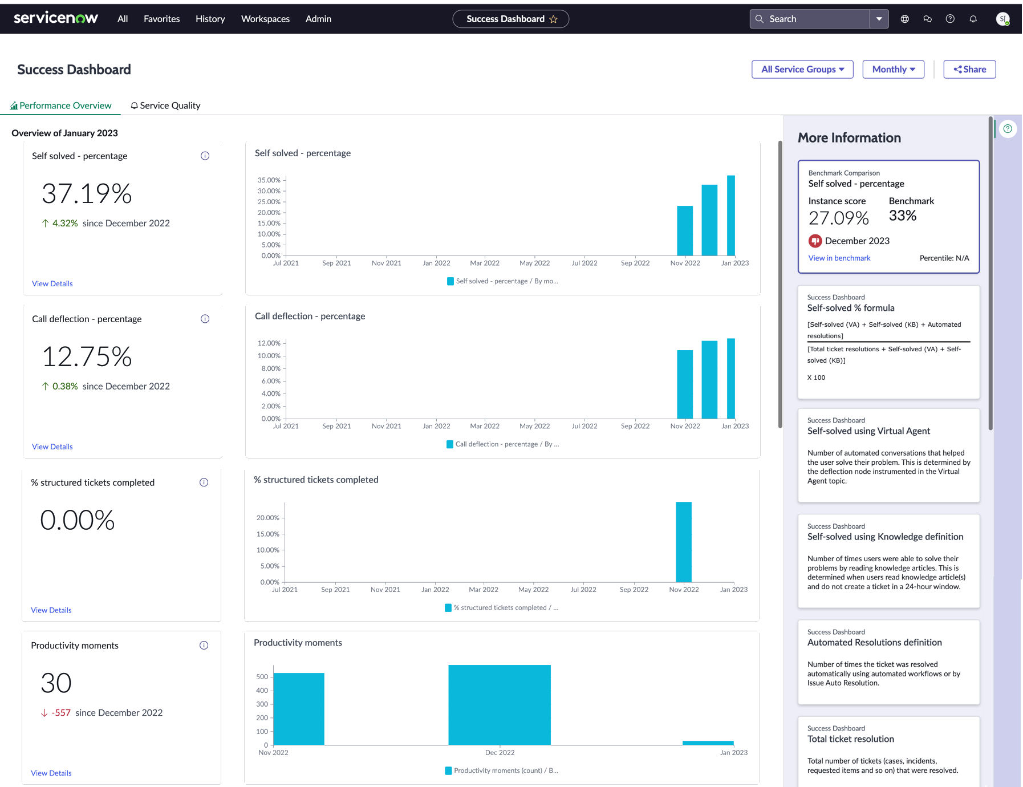Viewport: 1023px width, 787px height.
Task: Click Dec 2022 bar in Productivity moments chart
Action: coord(500,705)
